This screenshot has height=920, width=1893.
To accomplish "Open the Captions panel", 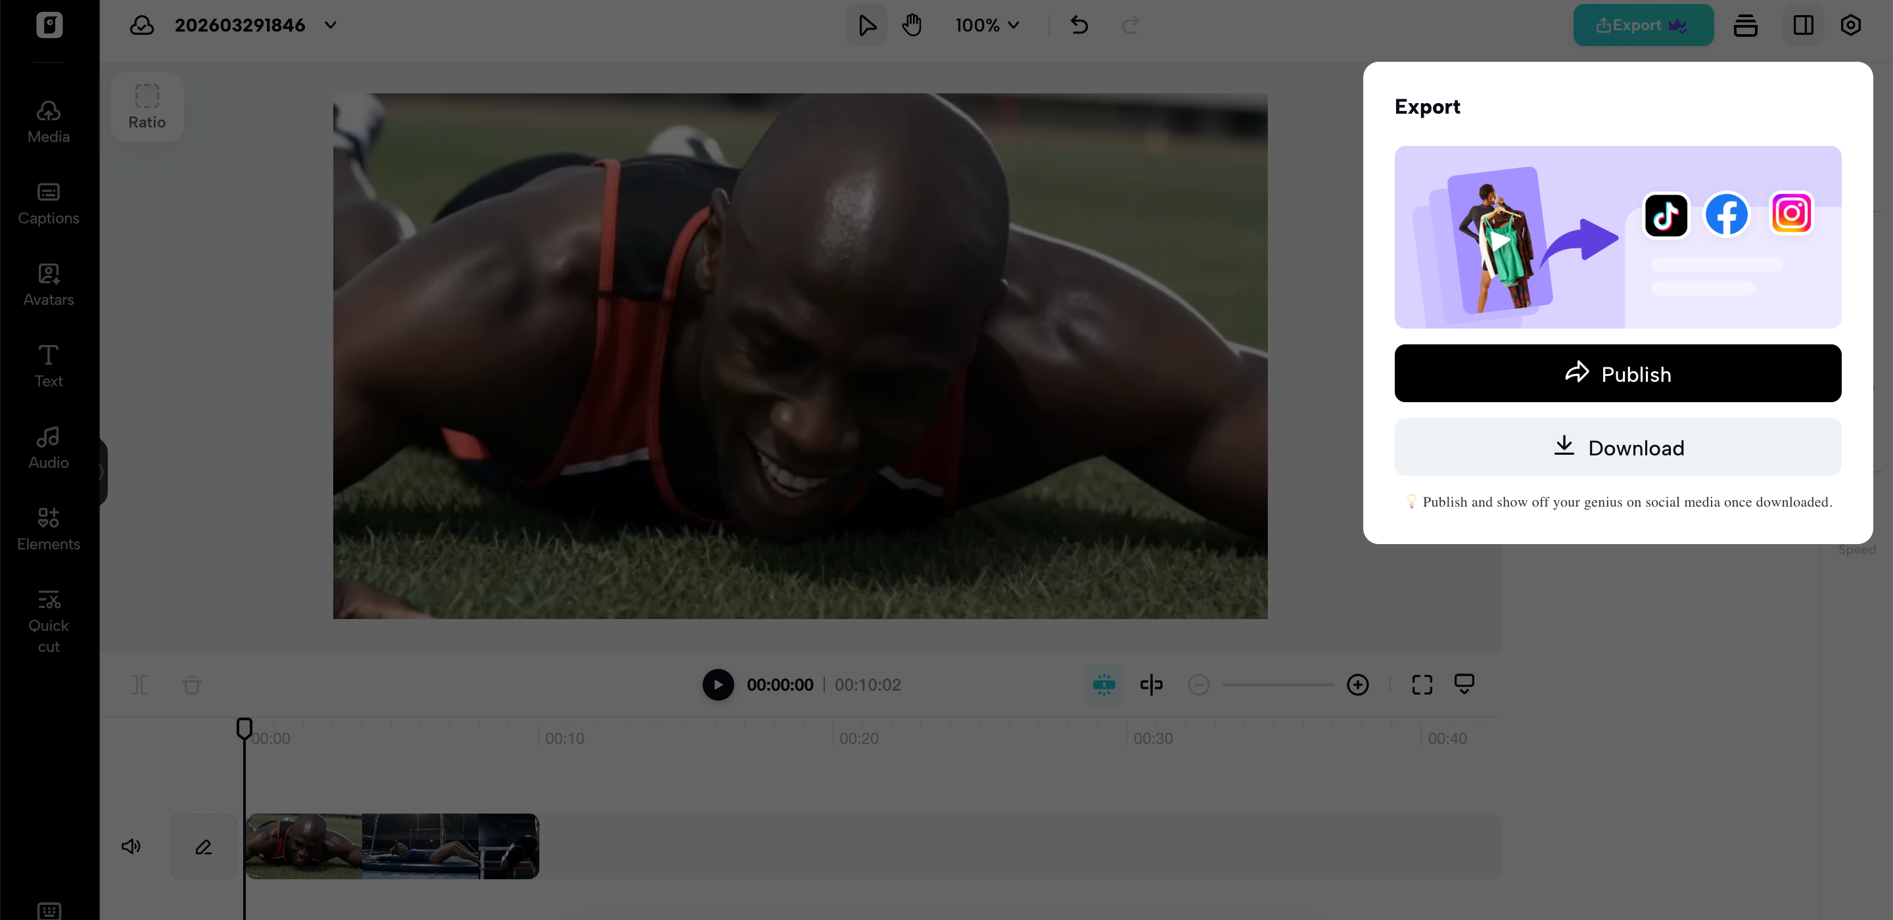I will (48, 203).
